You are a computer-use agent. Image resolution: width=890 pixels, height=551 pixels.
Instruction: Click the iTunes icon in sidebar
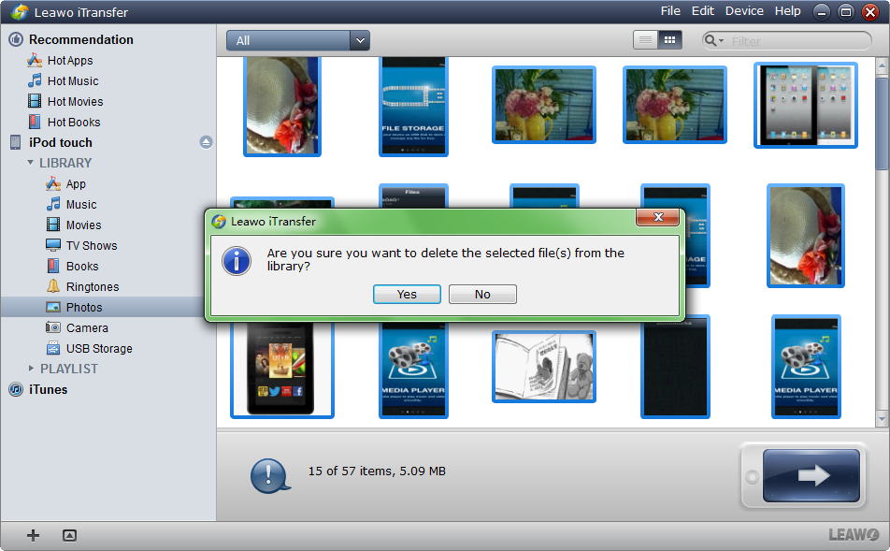pyautogui.click(x=16, y=390)
